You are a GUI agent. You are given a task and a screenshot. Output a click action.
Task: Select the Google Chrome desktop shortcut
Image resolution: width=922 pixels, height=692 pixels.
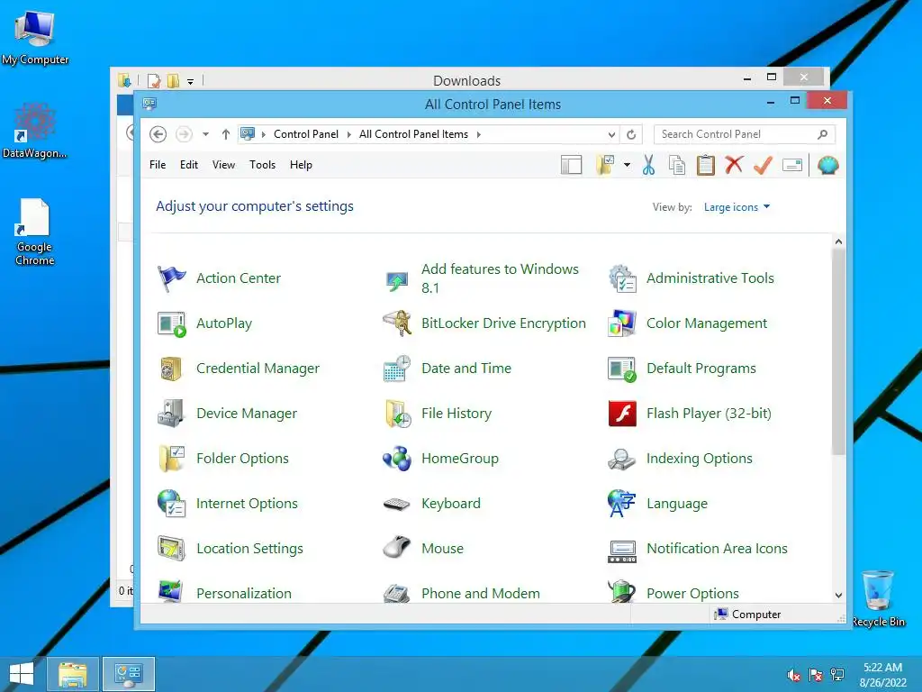[35, 233]
